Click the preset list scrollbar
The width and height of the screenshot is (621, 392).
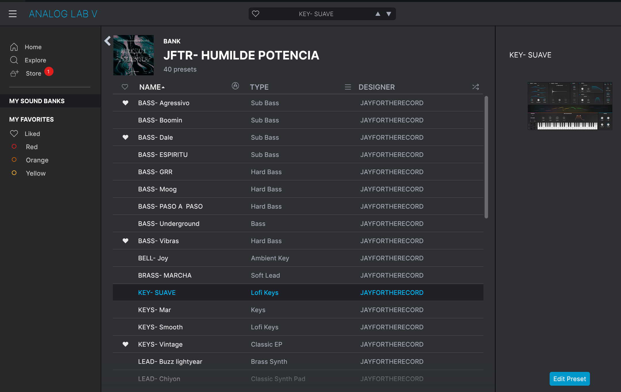pyautogui.click(x=486, y=157)
